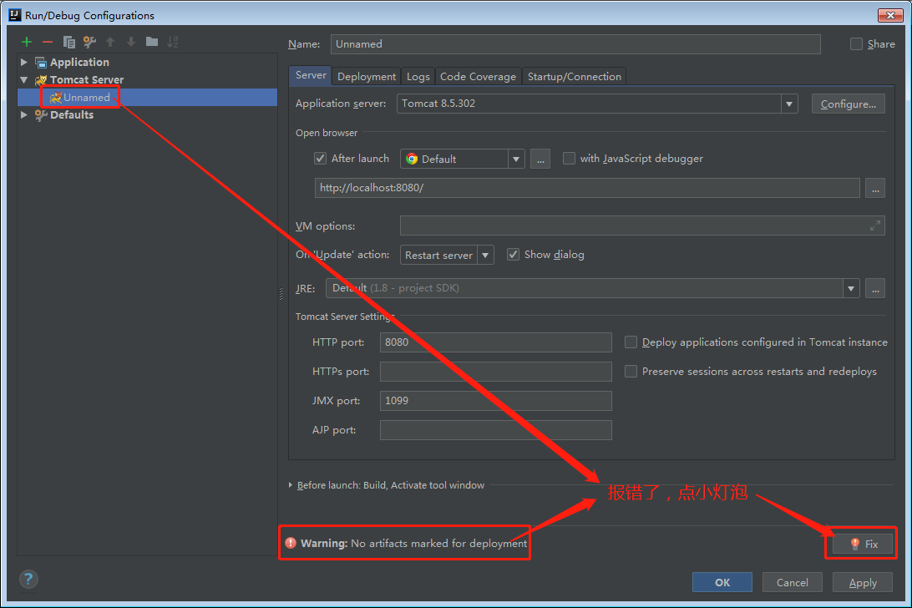Expand the Defaults tree node
The height and width of the screenshot is (608, 912).
pyautogui.click(x=24, y=114)
